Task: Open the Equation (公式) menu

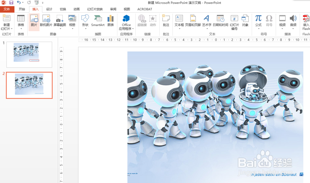Action: click(258, 22)
